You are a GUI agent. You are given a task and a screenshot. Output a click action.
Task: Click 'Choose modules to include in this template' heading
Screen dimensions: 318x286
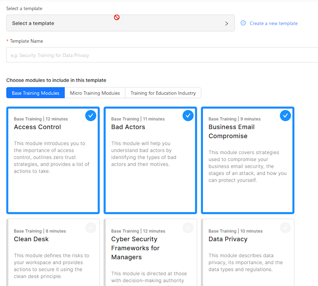56,80
